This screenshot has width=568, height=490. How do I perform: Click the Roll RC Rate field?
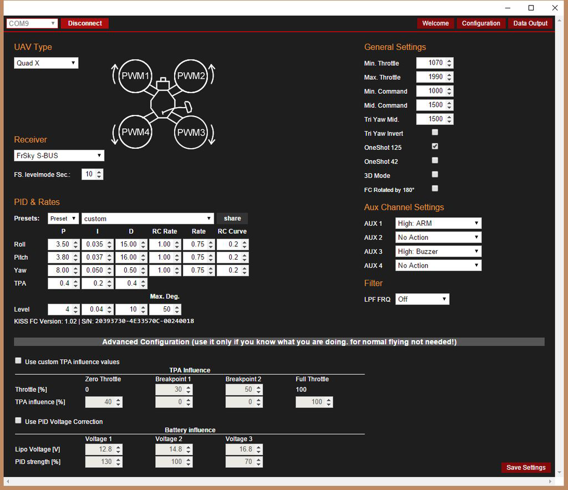pos(165,245)
